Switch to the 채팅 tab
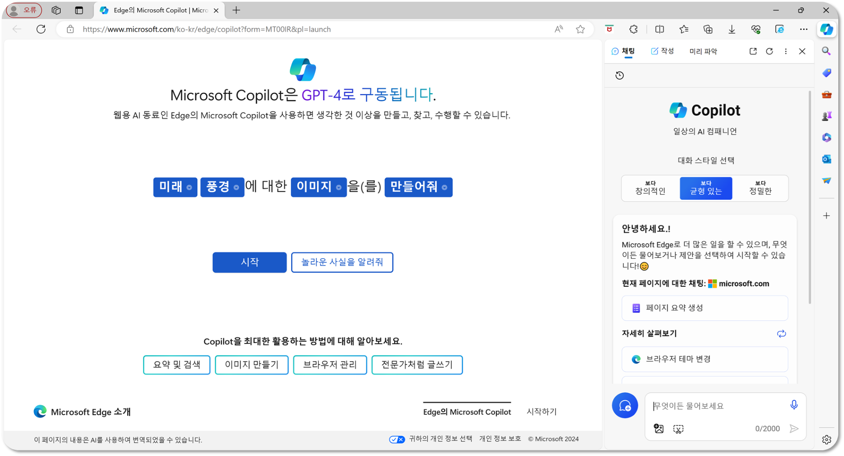Screen dimensions: 844x456 (x=624, y=51)
